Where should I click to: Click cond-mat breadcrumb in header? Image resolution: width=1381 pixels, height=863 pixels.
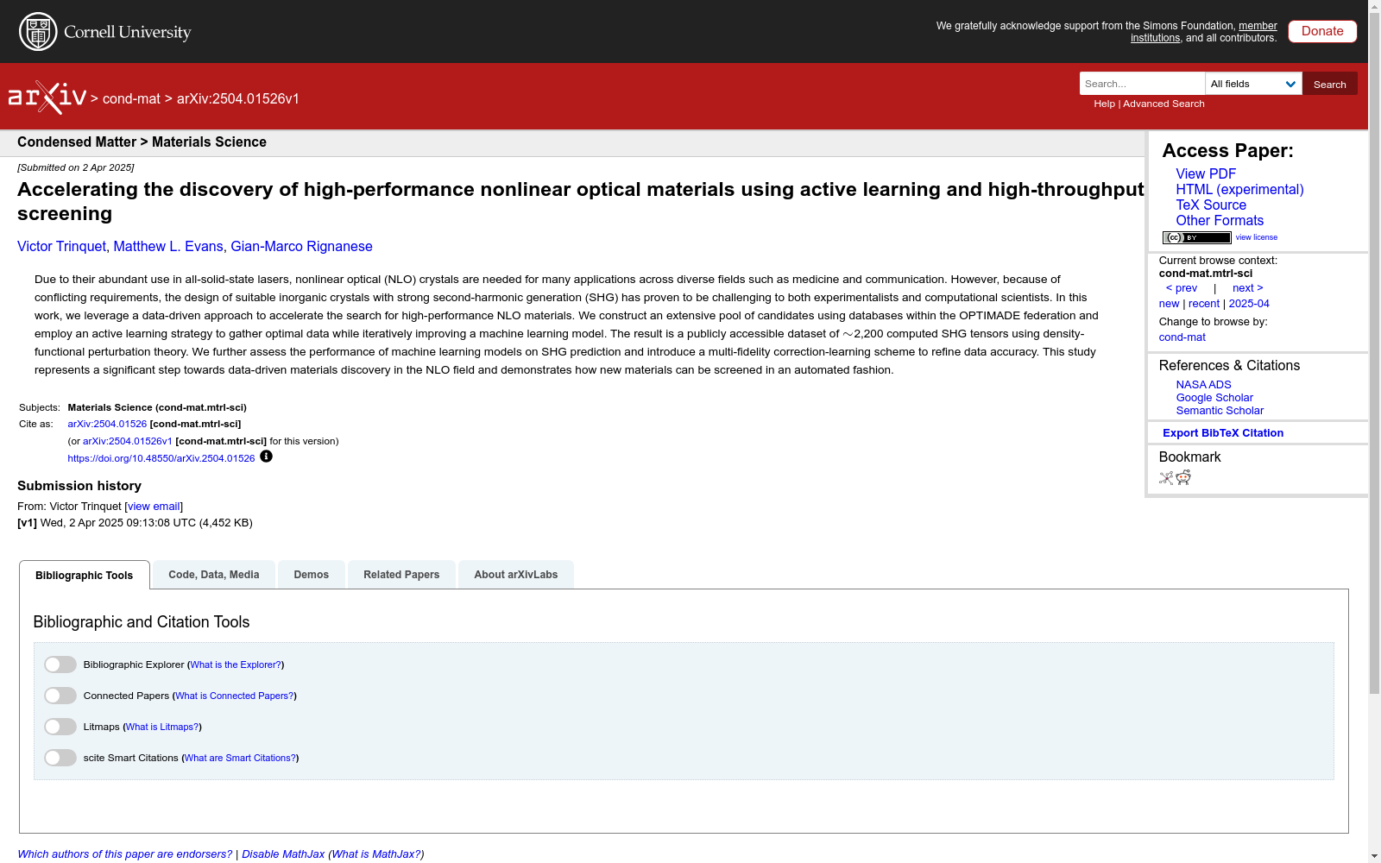coord(131,99)
